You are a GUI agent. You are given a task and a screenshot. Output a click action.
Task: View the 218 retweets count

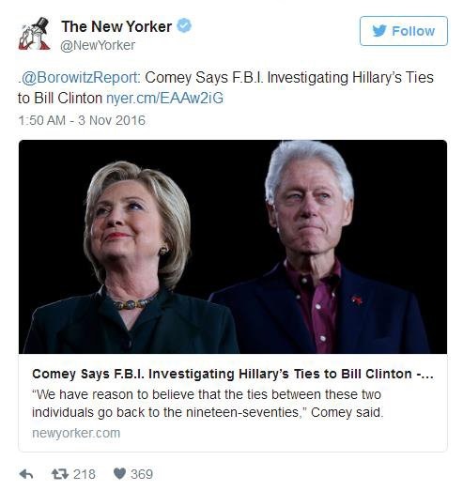pyautogui.click(x=85, y=474)
